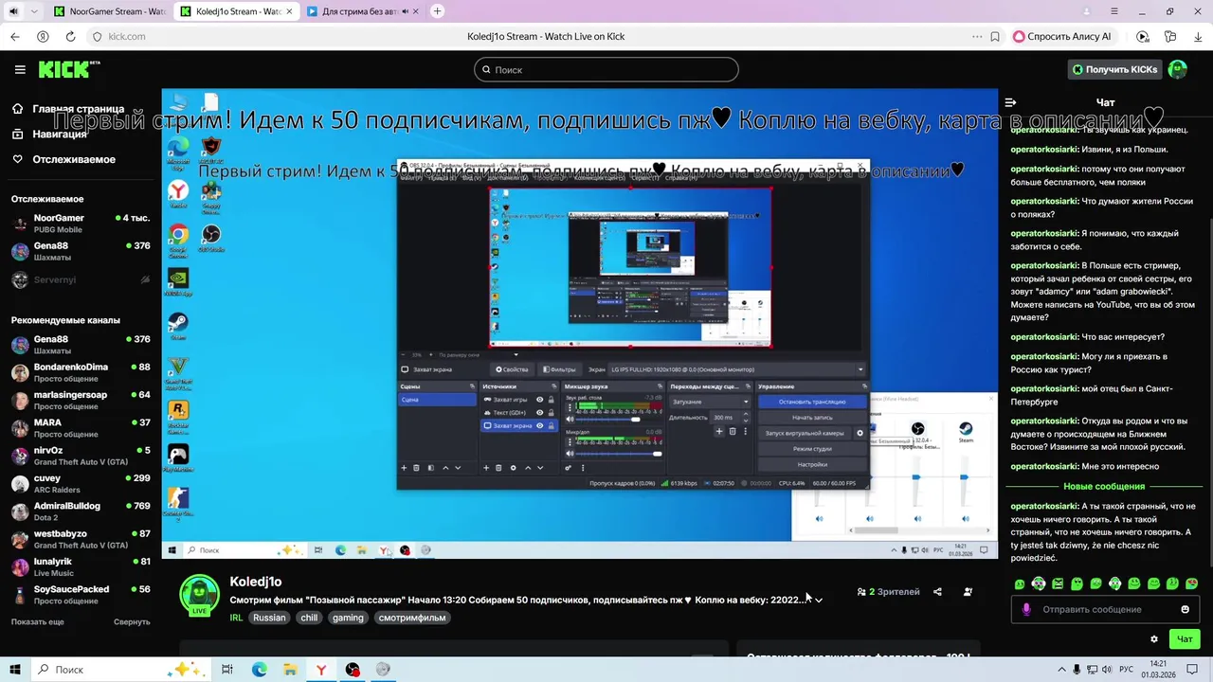
Task: Bookmark this page
Action: 995,36
